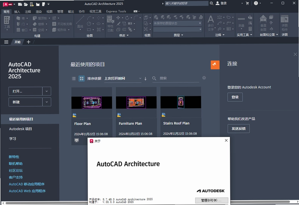Switch to the 插入 ribbon tab
This screenshot has height=205, width=299.
17,12
